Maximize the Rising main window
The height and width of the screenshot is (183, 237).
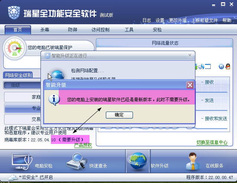click(223, 4)
